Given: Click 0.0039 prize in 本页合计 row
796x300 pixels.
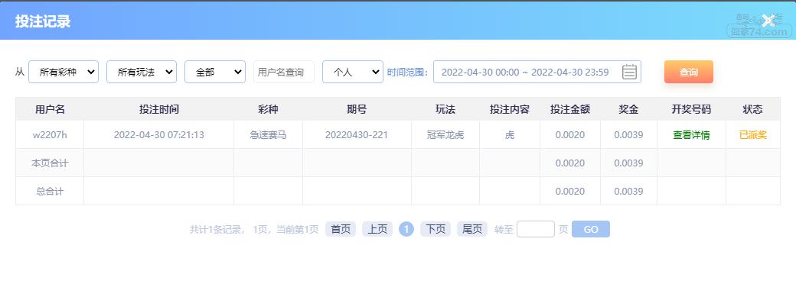Looking at the screenshot, I should (628, 163).
